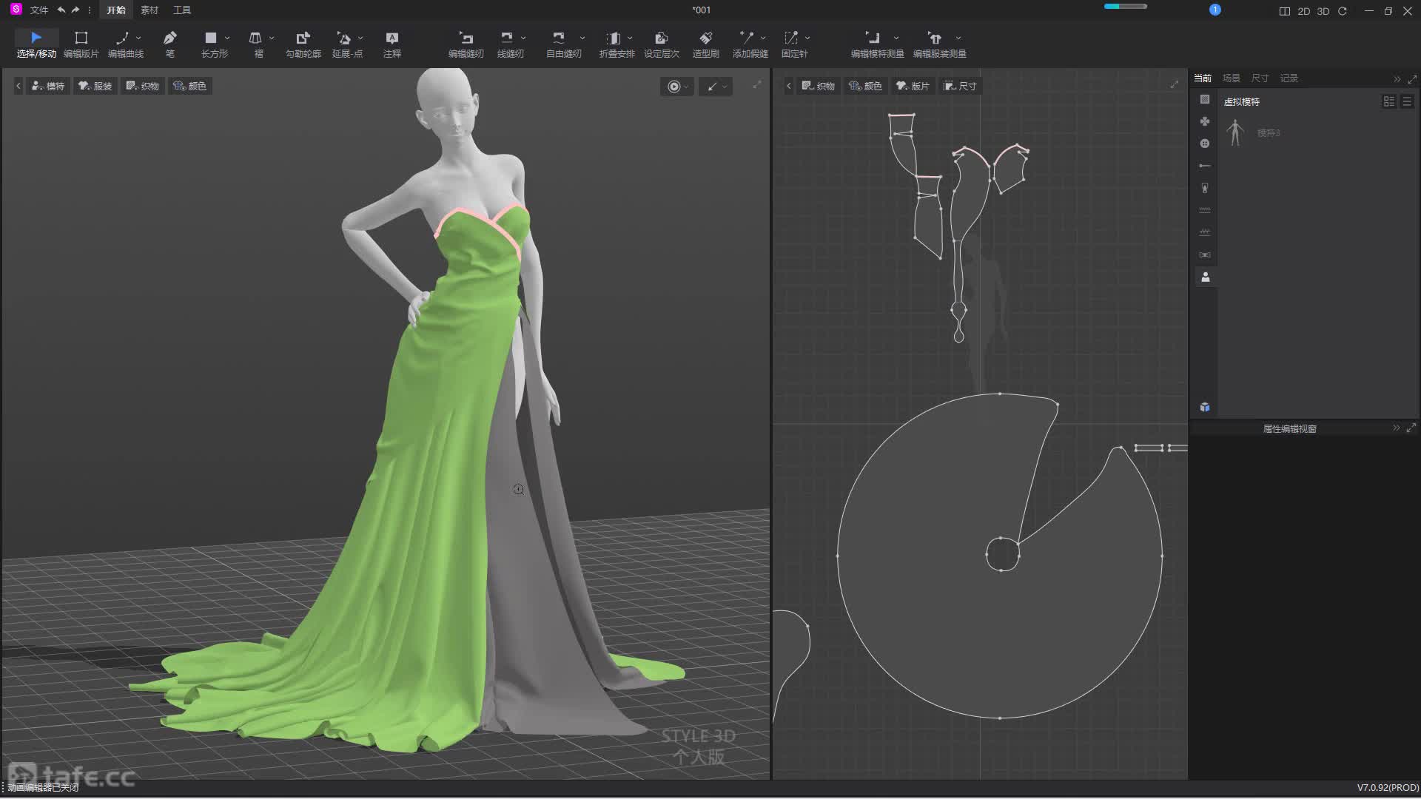The image size is (1421, 799).
Task: Switch avatar panel to list view
Action: coord(1407,101)
